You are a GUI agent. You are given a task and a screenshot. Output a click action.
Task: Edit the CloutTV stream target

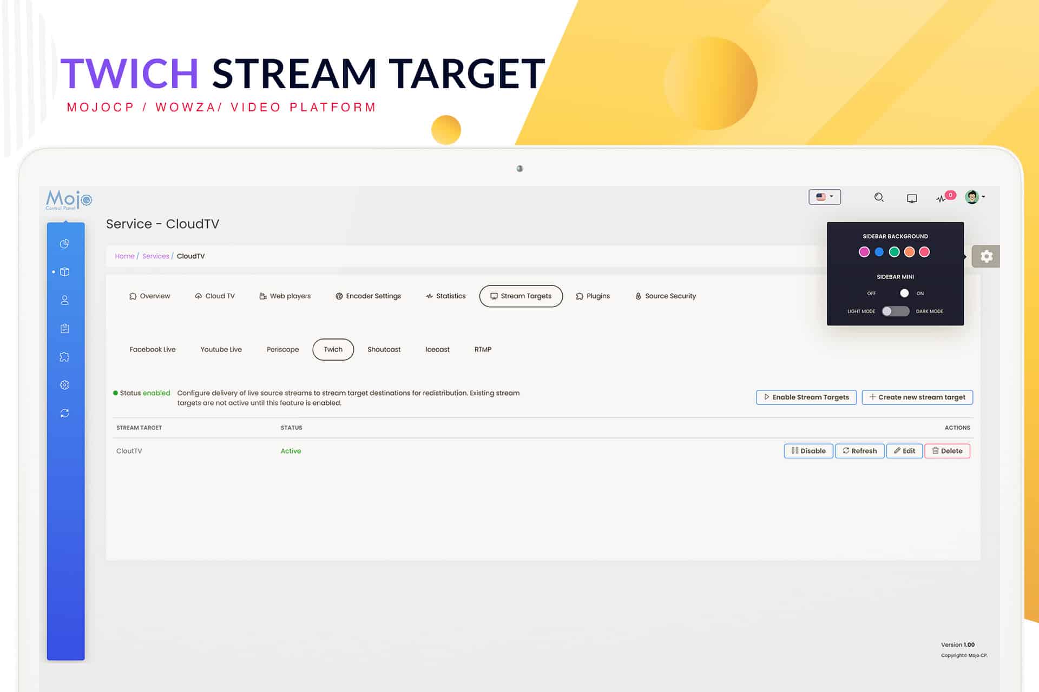(904, 451)
